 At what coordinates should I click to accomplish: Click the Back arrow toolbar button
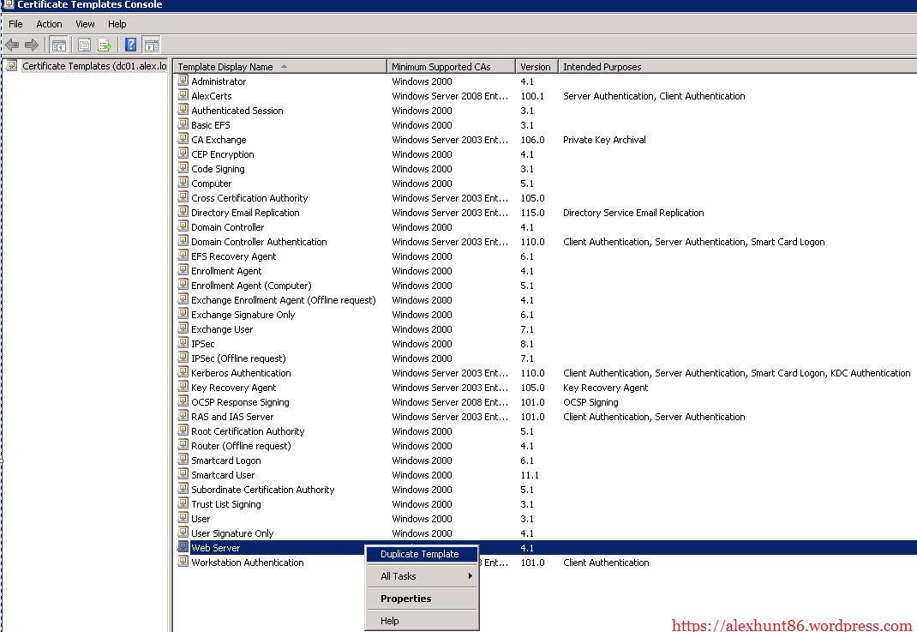12,45
